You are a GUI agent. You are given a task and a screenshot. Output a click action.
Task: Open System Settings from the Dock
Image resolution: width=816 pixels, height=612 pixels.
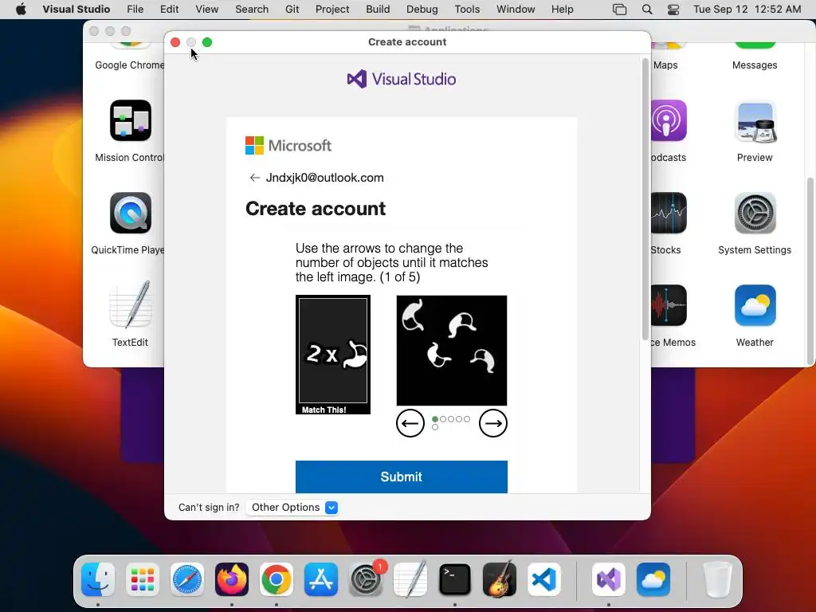tap(366, 579)
